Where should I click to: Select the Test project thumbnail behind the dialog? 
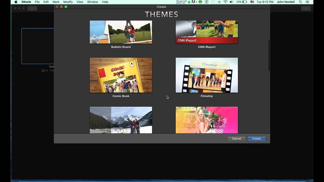click(37, 46)
